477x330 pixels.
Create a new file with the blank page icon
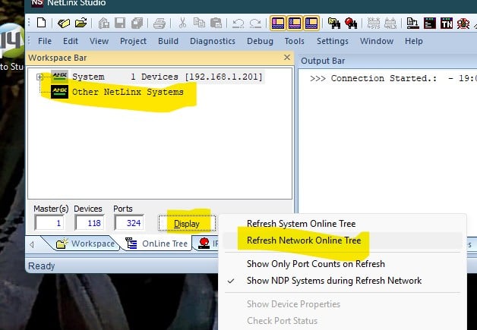41,23
